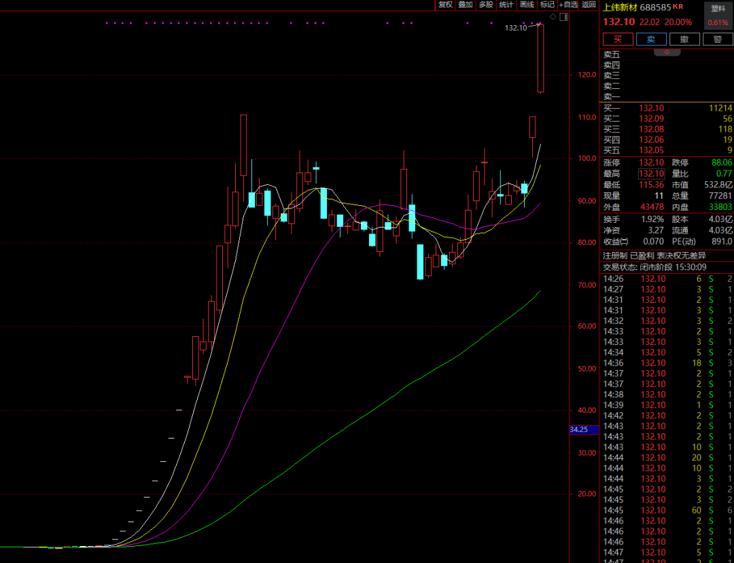
Task: Click the 撤 cancel order button
Action: [x=684, y=39]
